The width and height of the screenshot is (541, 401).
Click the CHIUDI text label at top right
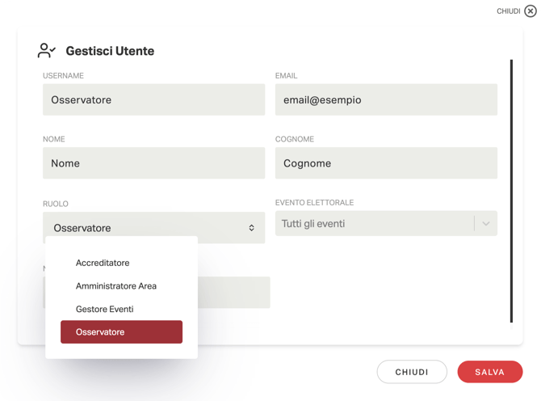coord(508,11)
